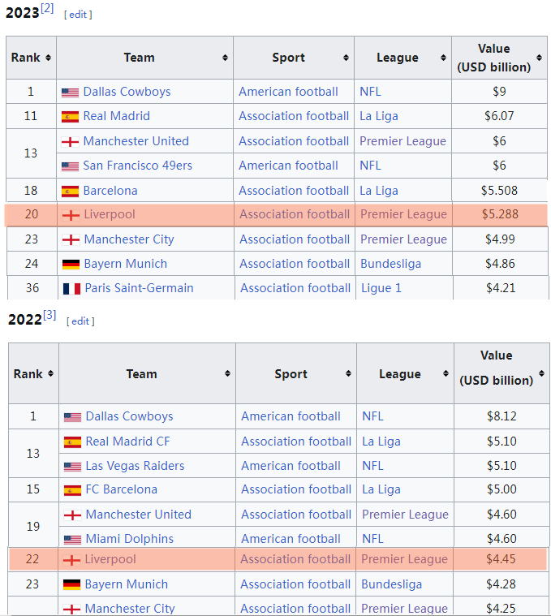
Task: Click the Germany flag next to Bayern Munich in 2023
Action: (x=71, y=265)
